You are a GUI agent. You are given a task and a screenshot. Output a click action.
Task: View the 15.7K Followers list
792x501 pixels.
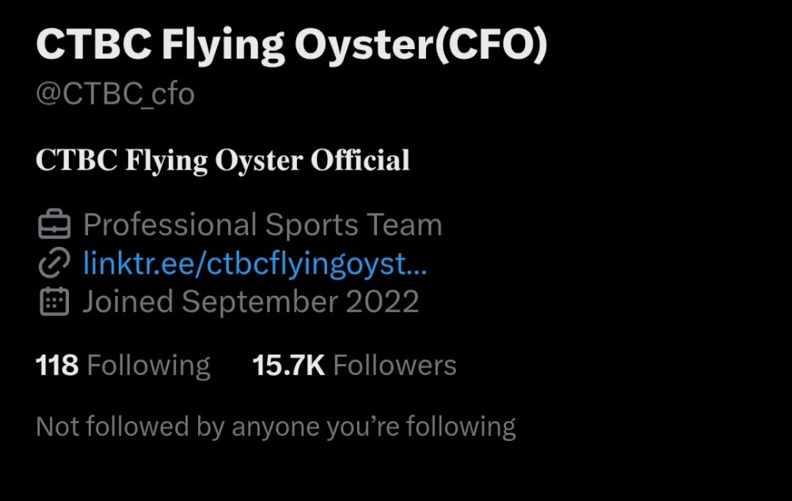[354, 366]
